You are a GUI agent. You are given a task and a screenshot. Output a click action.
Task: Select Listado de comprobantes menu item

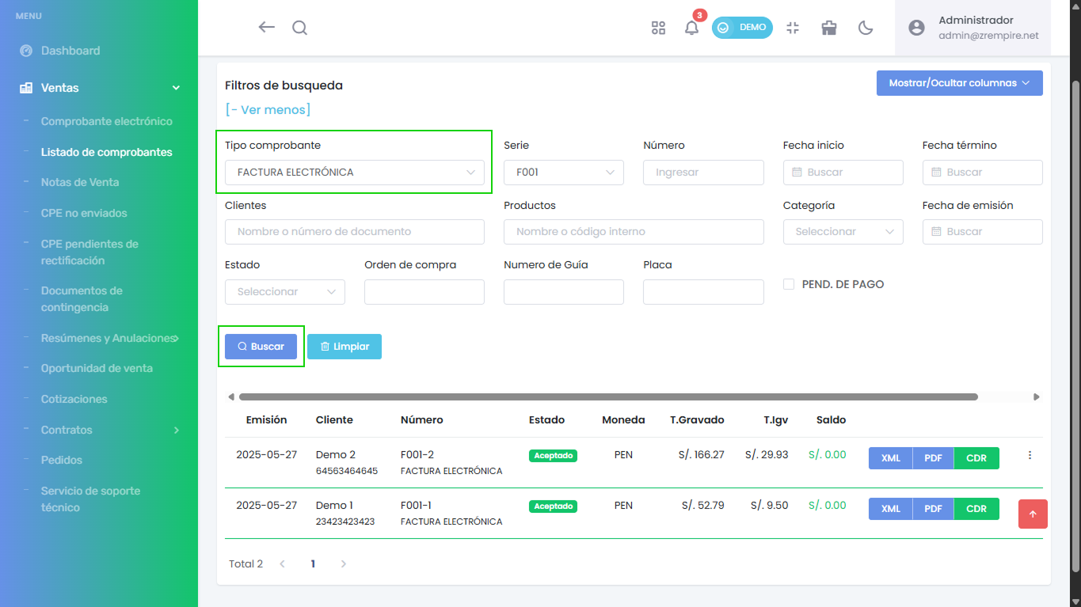pos(107,152)
